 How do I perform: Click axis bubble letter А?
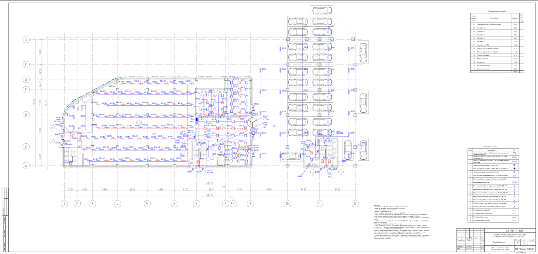pyautogui.click(x=26, y=166)
